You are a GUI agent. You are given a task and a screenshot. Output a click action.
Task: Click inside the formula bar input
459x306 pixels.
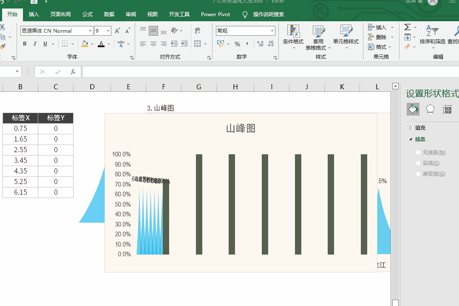(x=238, y=72)
